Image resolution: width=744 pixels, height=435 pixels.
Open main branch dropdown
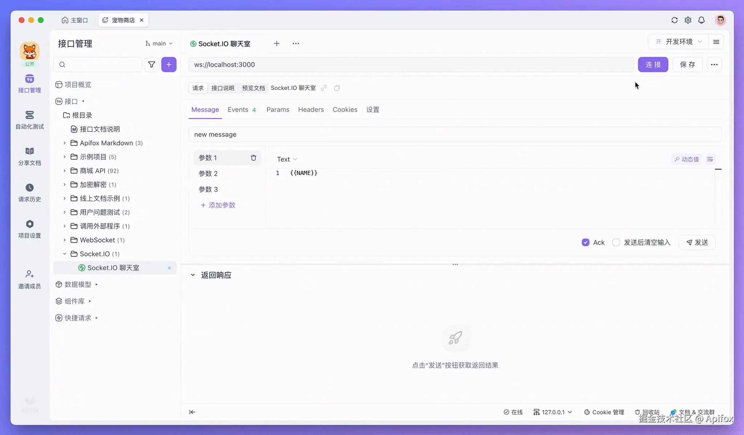point(159,44)
